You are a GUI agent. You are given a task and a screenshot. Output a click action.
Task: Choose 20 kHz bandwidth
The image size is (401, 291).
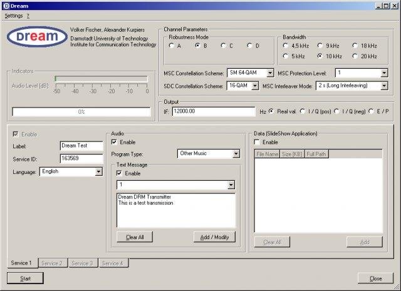355,56
